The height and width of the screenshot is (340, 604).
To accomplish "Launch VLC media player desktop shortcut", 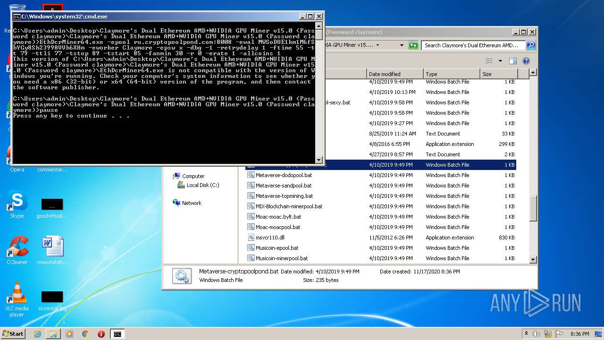I will click(17, 299).
